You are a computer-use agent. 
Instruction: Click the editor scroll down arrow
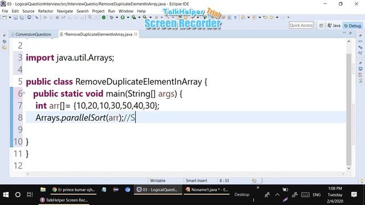(x=348, y=169)
